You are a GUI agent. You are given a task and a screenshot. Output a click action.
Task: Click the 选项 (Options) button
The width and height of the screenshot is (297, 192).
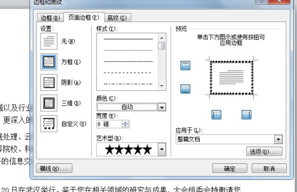pyautogui.click(x=264, y=152)
